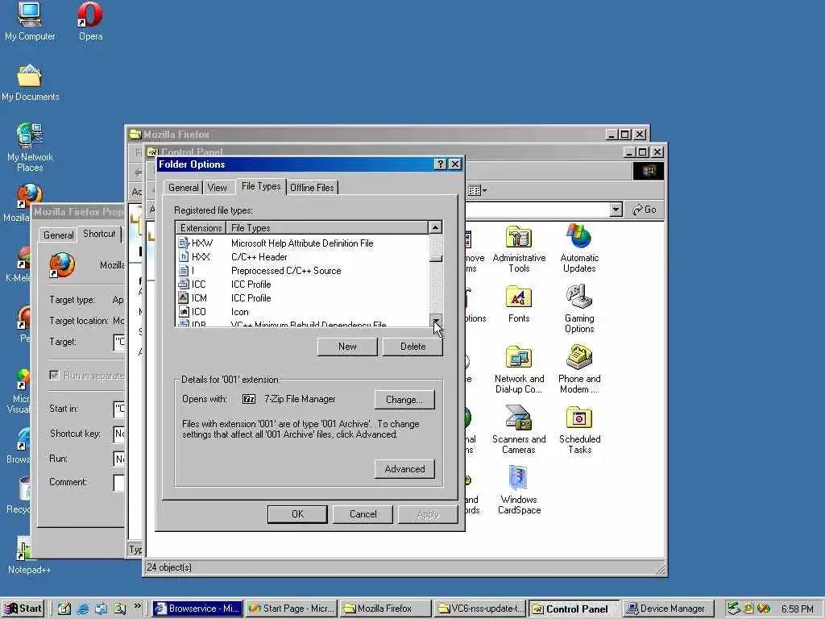
Task: Select the HXW file type row
Action: [303, 243]
